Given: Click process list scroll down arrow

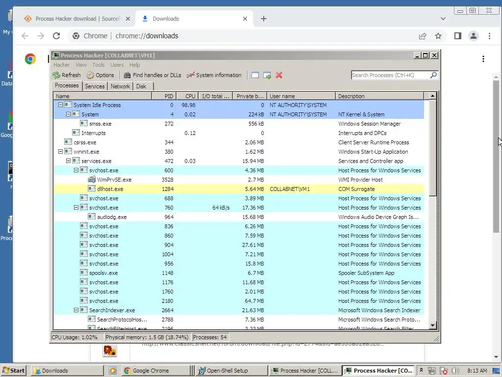Looking at the screenshot, I should pos(432,325).
